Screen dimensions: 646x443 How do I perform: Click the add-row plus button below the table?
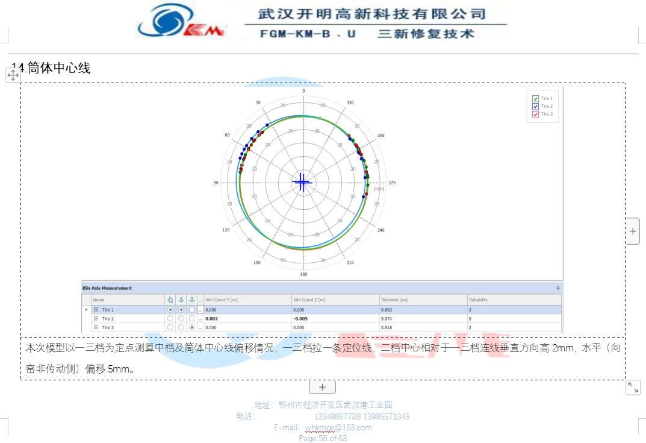click(x=322, y=387)
